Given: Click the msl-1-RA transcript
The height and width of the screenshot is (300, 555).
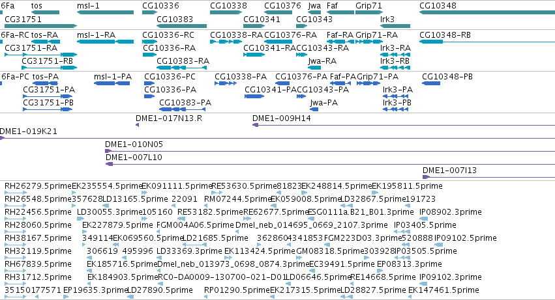Looking at the screenshot, I should pos(105,42).
